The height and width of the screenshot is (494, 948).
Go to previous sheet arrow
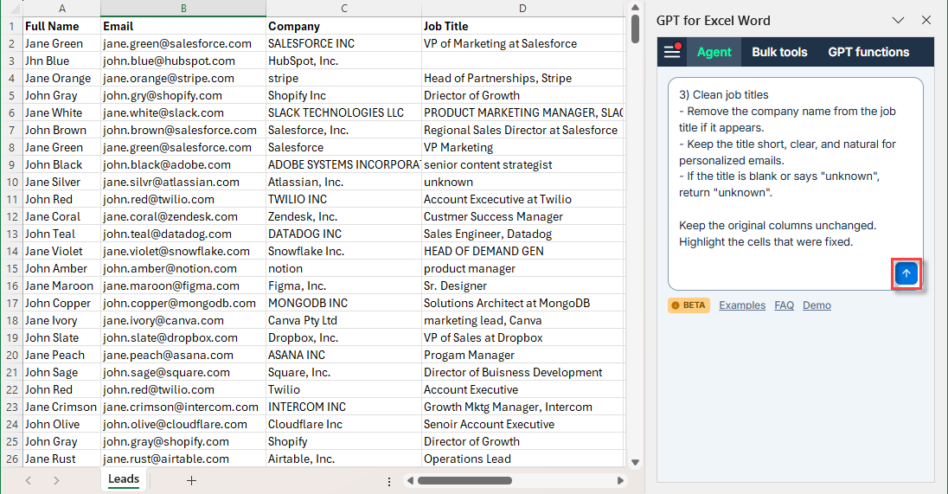(x=29, y=481)
